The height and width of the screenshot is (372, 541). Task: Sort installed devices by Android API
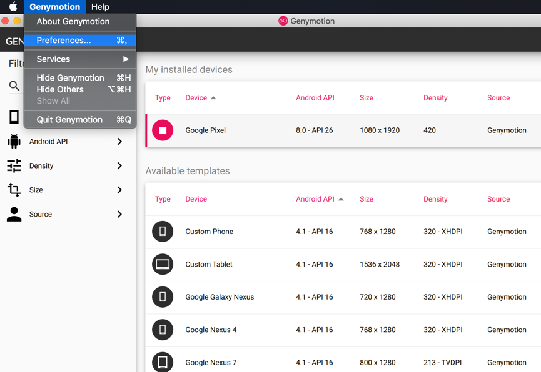315,98
